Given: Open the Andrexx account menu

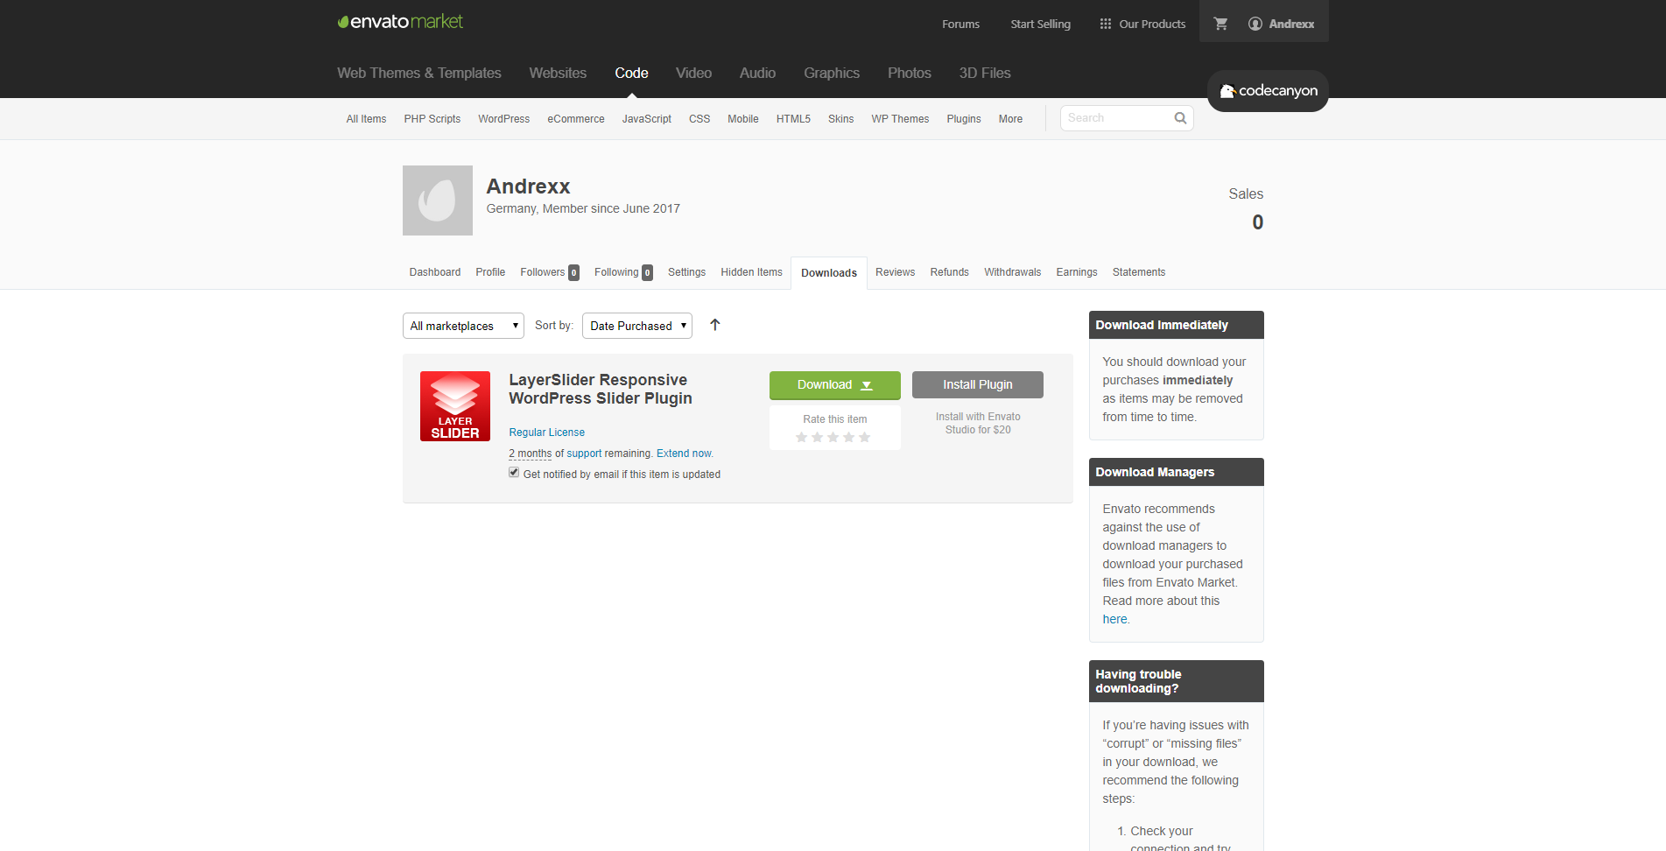Looking at the screenshot, I should coord(1282,24).
